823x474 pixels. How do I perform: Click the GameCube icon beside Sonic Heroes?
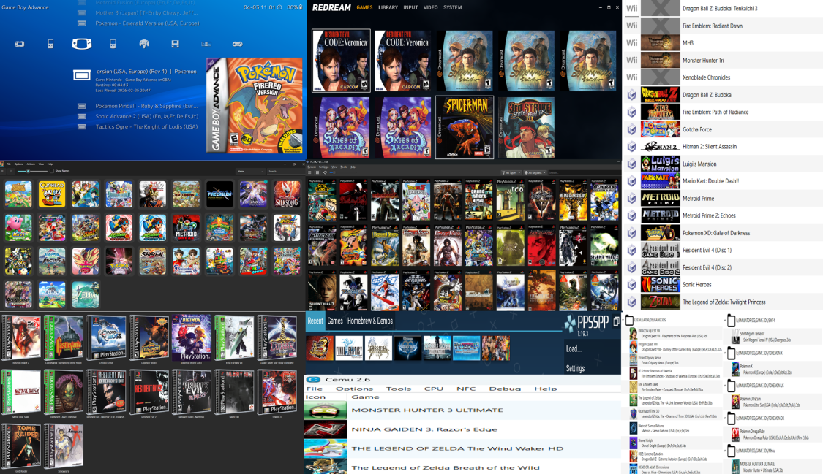point(632,284)
